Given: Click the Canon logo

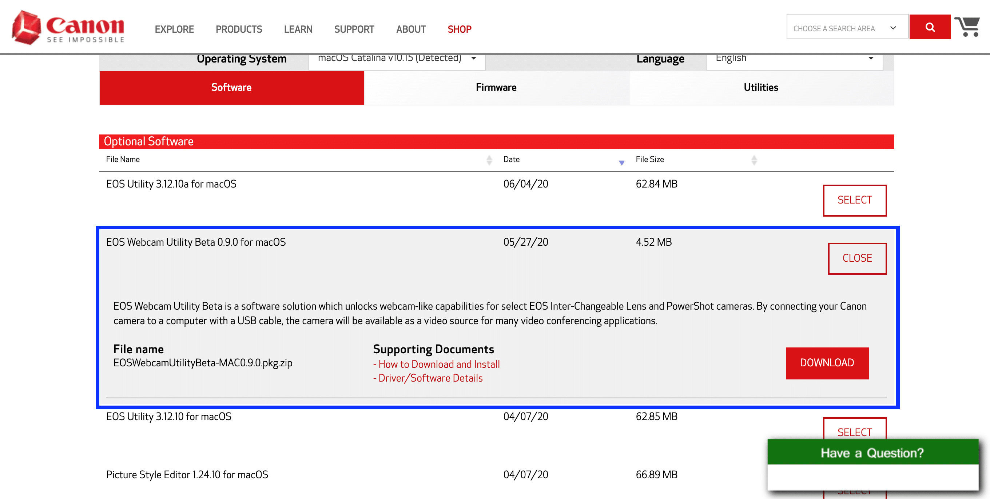Looking at the screenshot, I should pos(68,28).
